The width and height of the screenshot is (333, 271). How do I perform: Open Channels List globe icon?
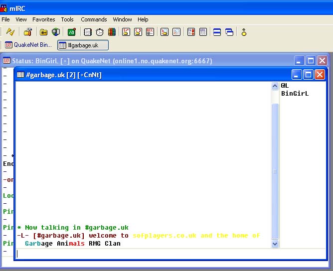56,32
